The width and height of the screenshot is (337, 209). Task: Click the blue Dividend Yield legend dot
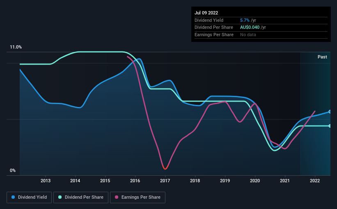(13, 197)
